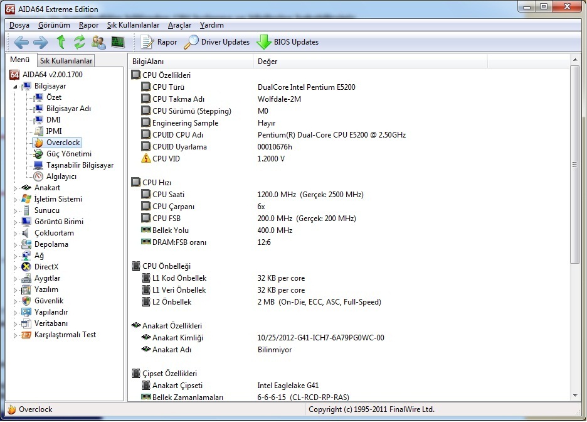Click the Overclock flame icon in tree
Viewport: 587px width, 422px height.
(x=38, y=143)
